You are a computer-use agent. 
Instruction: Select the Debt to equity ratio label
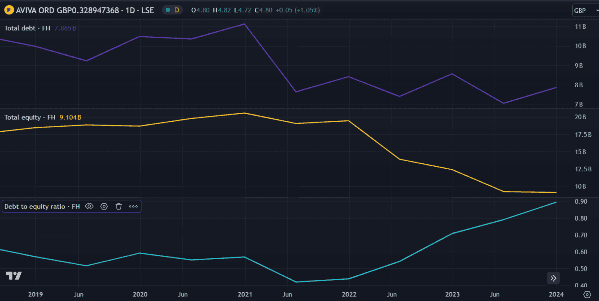click(x=42, y=206)
